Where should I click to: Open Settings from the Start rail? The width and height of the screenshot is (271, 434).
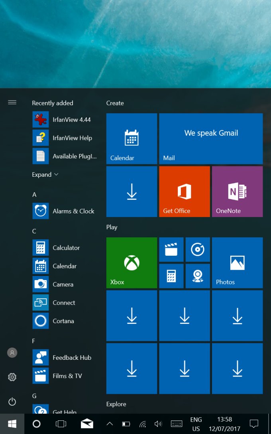pyautogui.click(x=12, y=377)
